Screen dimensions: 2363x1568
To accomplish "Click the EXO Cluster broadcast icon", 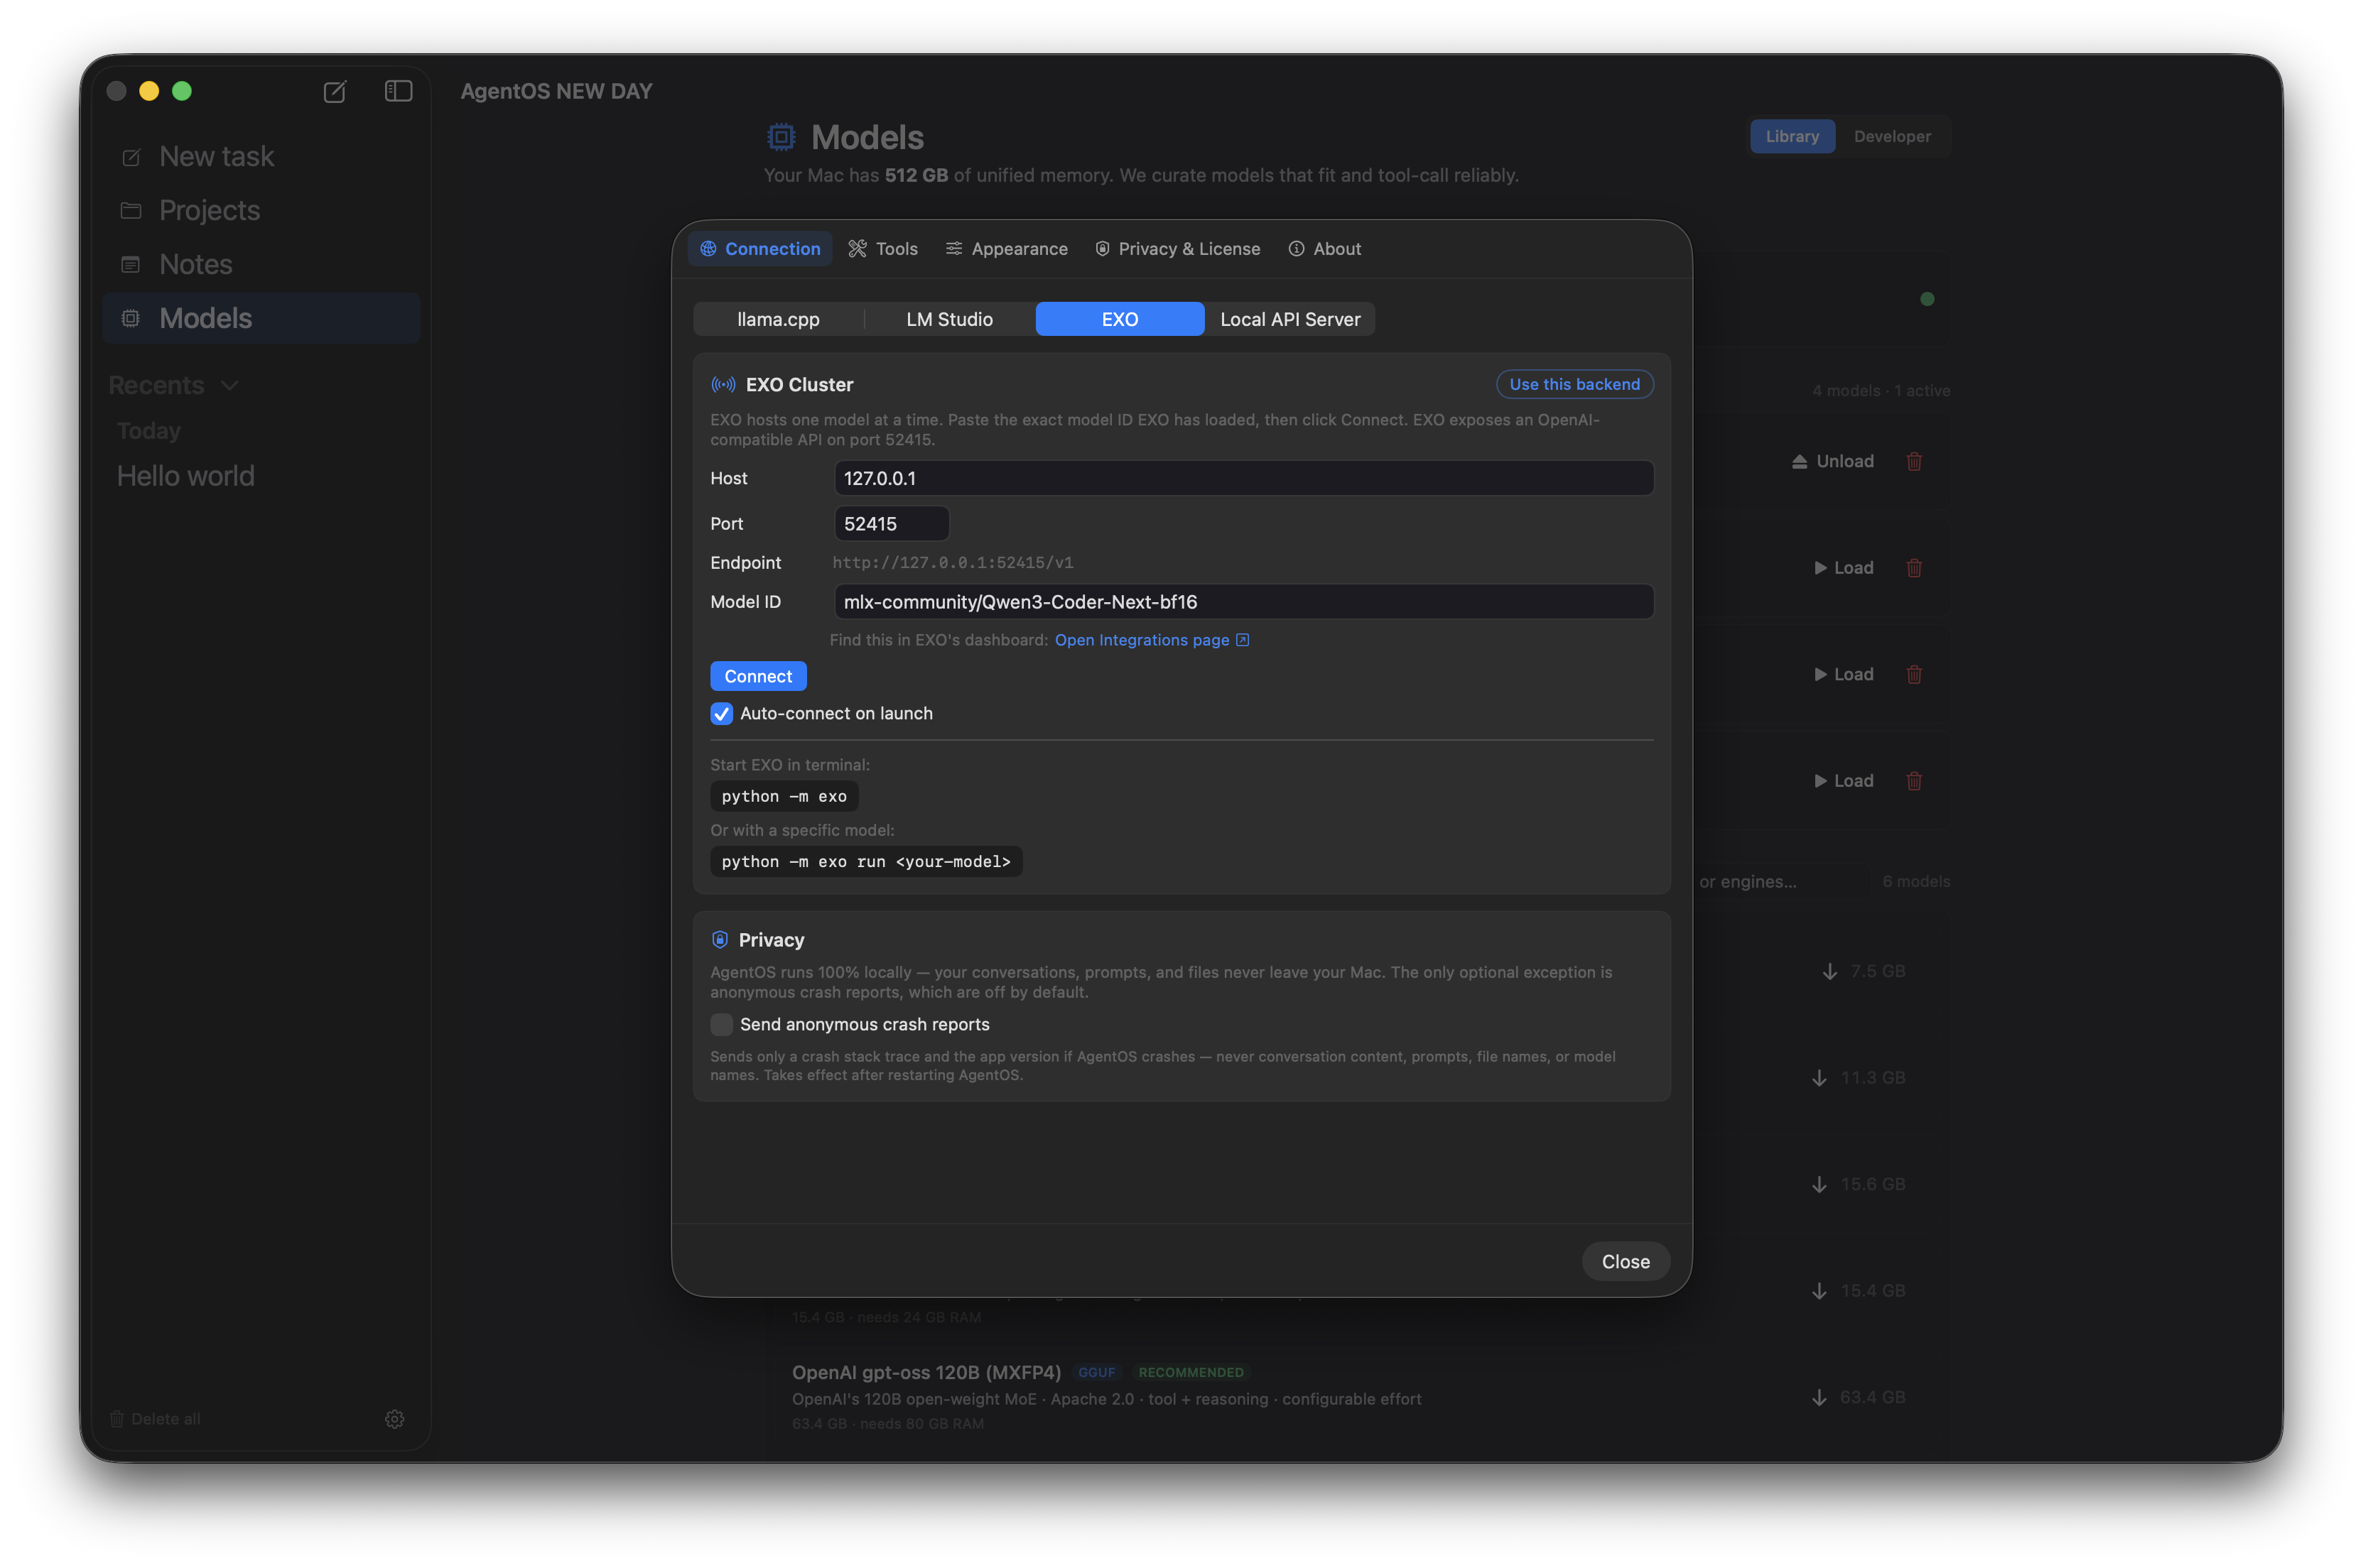I will [x=723, y=385].
